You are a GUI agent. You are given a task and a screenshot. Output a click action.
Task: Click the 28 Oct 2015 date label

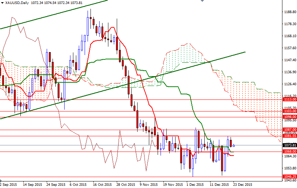coord(125,184)
